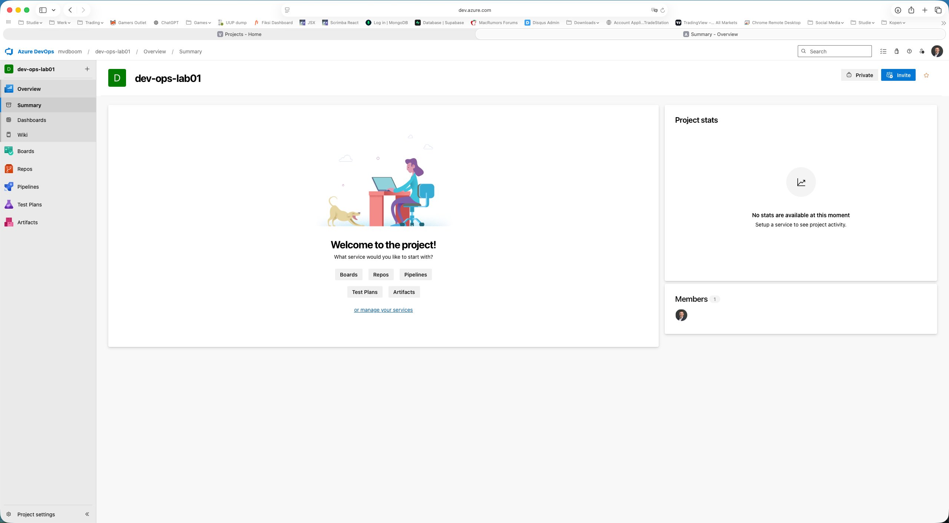This screenshot has width=949, height=523.
Task: Click 'or manage your services' link
Action: [x=383, y=310]
